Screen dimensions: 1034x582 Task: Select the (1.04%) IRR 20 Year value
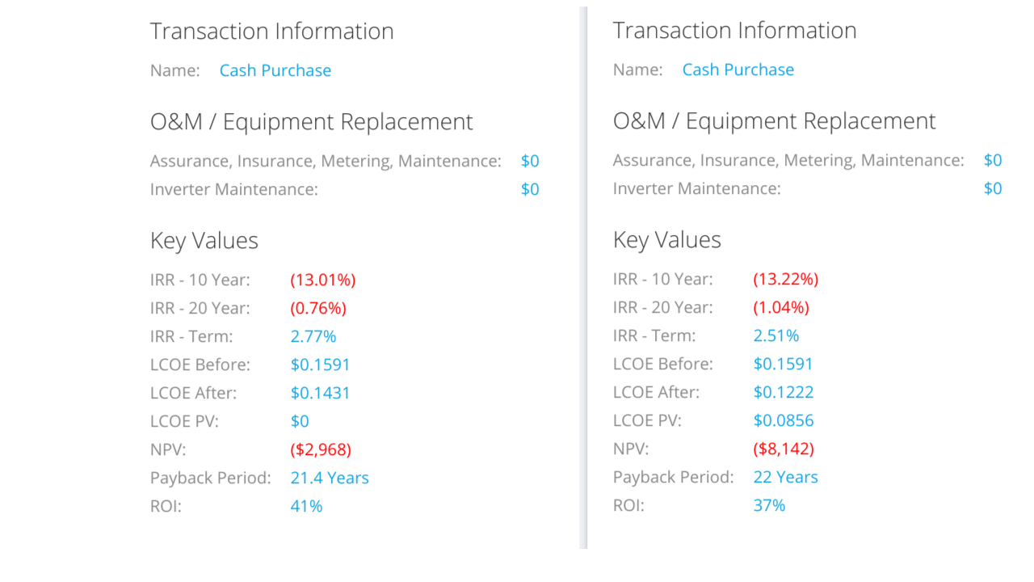click(x=781, y=307)
